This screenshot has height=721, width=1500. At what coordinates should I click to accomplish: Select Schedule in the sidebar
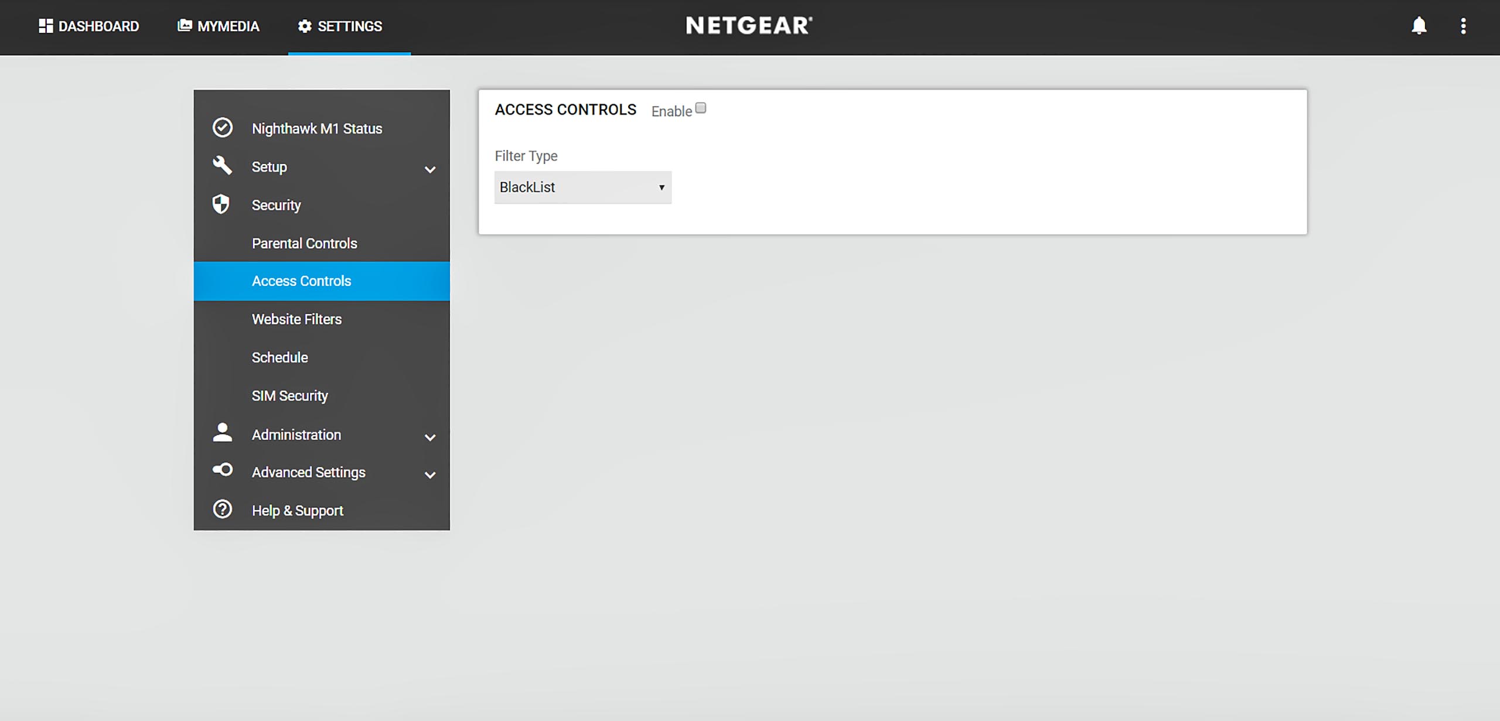coord(279,357)
